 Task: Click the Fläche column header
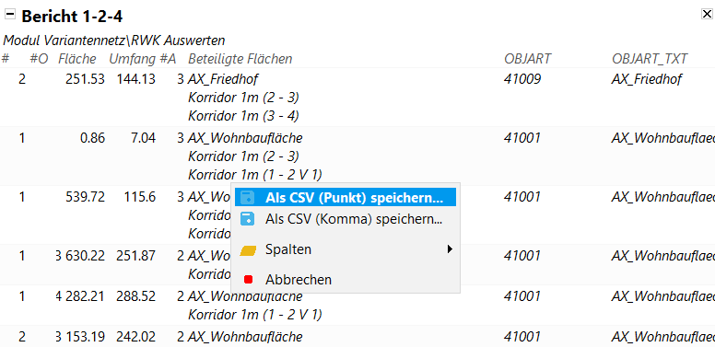(x=77, y=59)
